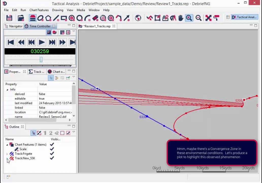This screenshot has width=262, height=183.
Task: Close the Review1_Tracks.rep editor tab
Action: tap(114, 26)
